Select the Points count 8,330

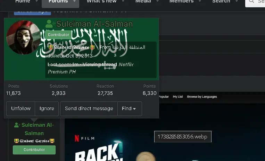[150, 93]
